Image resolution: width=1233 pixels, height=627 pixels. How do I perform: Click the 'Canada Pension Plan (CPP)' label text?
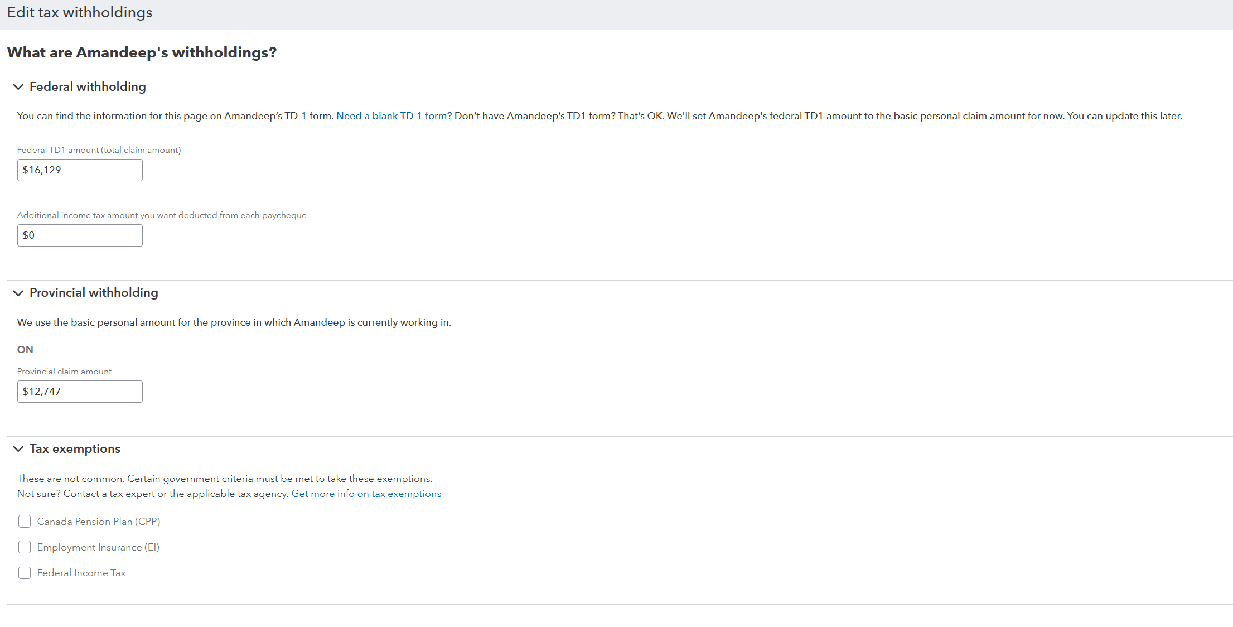pos(99,522)
